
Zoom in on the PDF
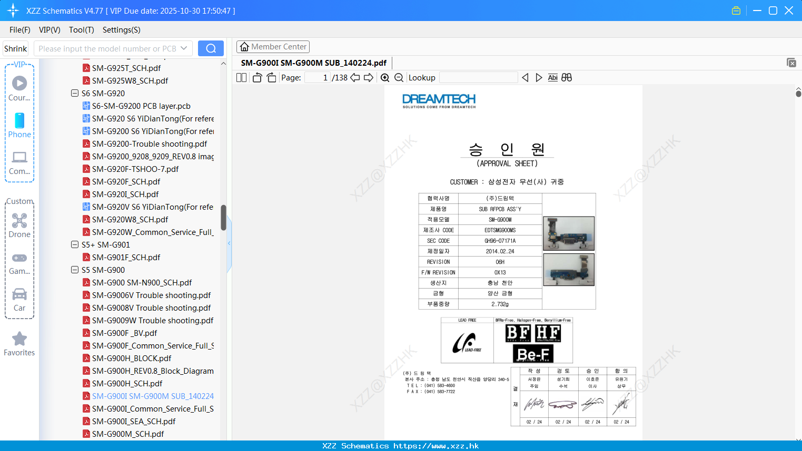385,77
